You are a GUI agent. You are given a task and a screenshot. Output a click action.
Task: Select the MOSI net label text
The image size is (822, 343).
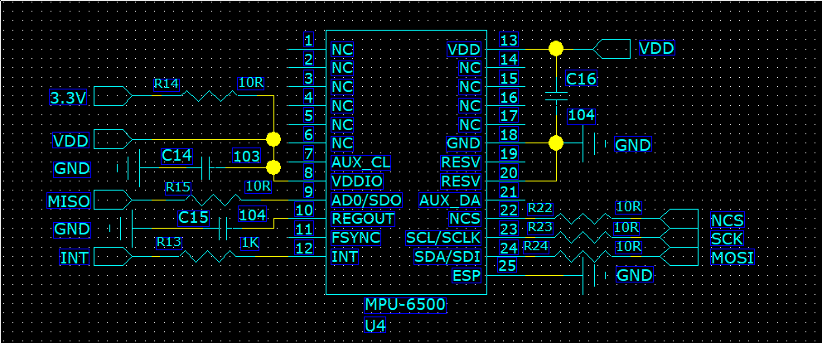[x=733, y=258]
